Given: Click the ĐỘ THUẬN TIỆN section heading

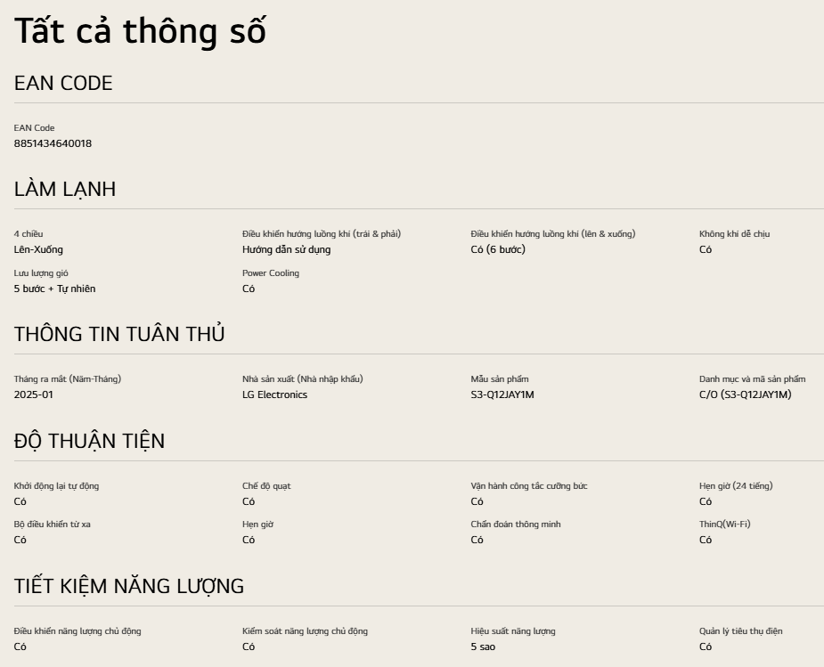Looking at the screenshot, I should tap(89, 442).
